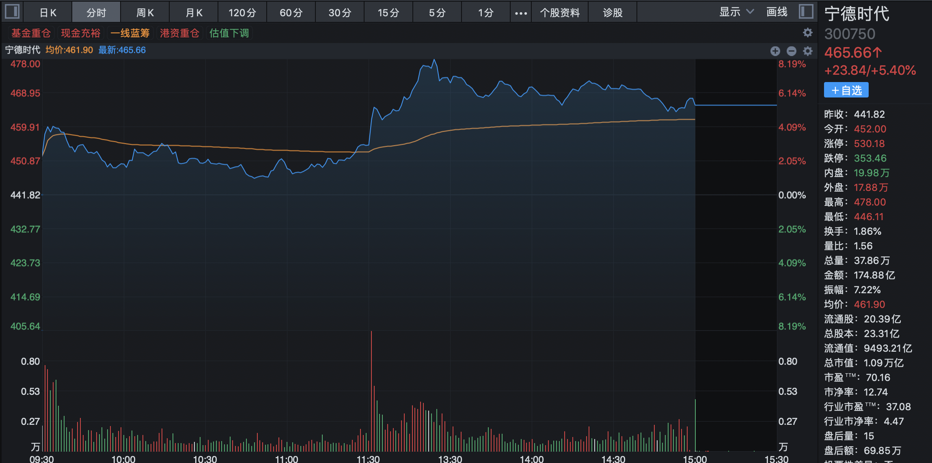Click 最高 478.00 row

tap(855, 202)
